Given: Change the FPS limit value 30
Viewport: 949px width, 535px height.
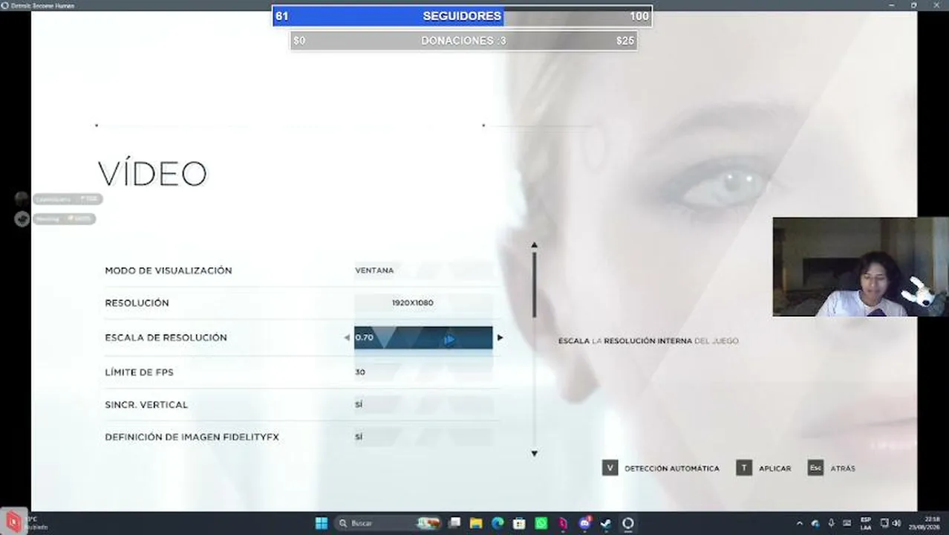Looking at the screenshot, I should (360, 372).
